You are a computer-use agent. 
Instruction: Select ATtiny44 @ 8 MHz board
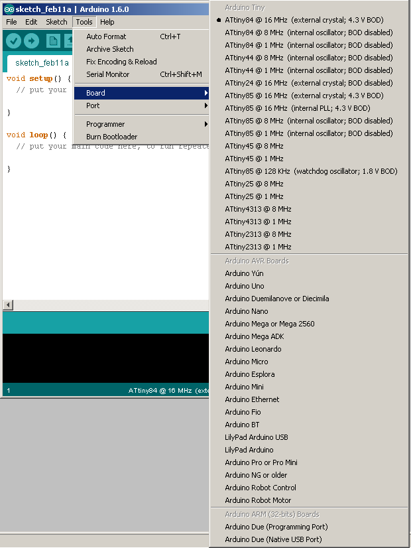tap(309, 58)
